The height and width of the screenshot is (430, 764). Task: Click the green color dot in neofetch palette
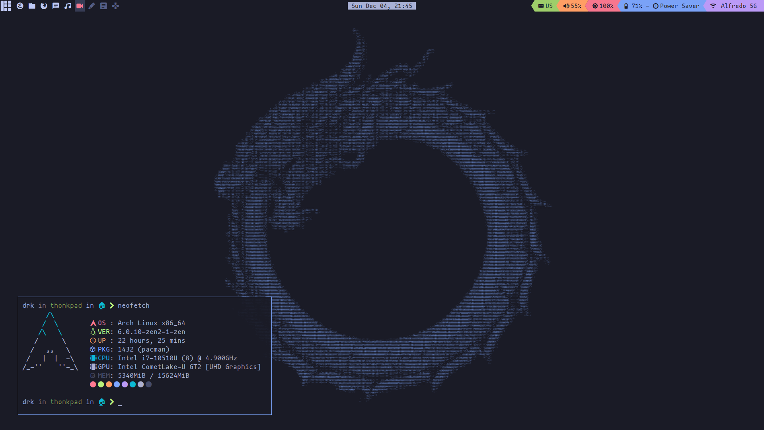pyautogui.click(x=101, y=384)
